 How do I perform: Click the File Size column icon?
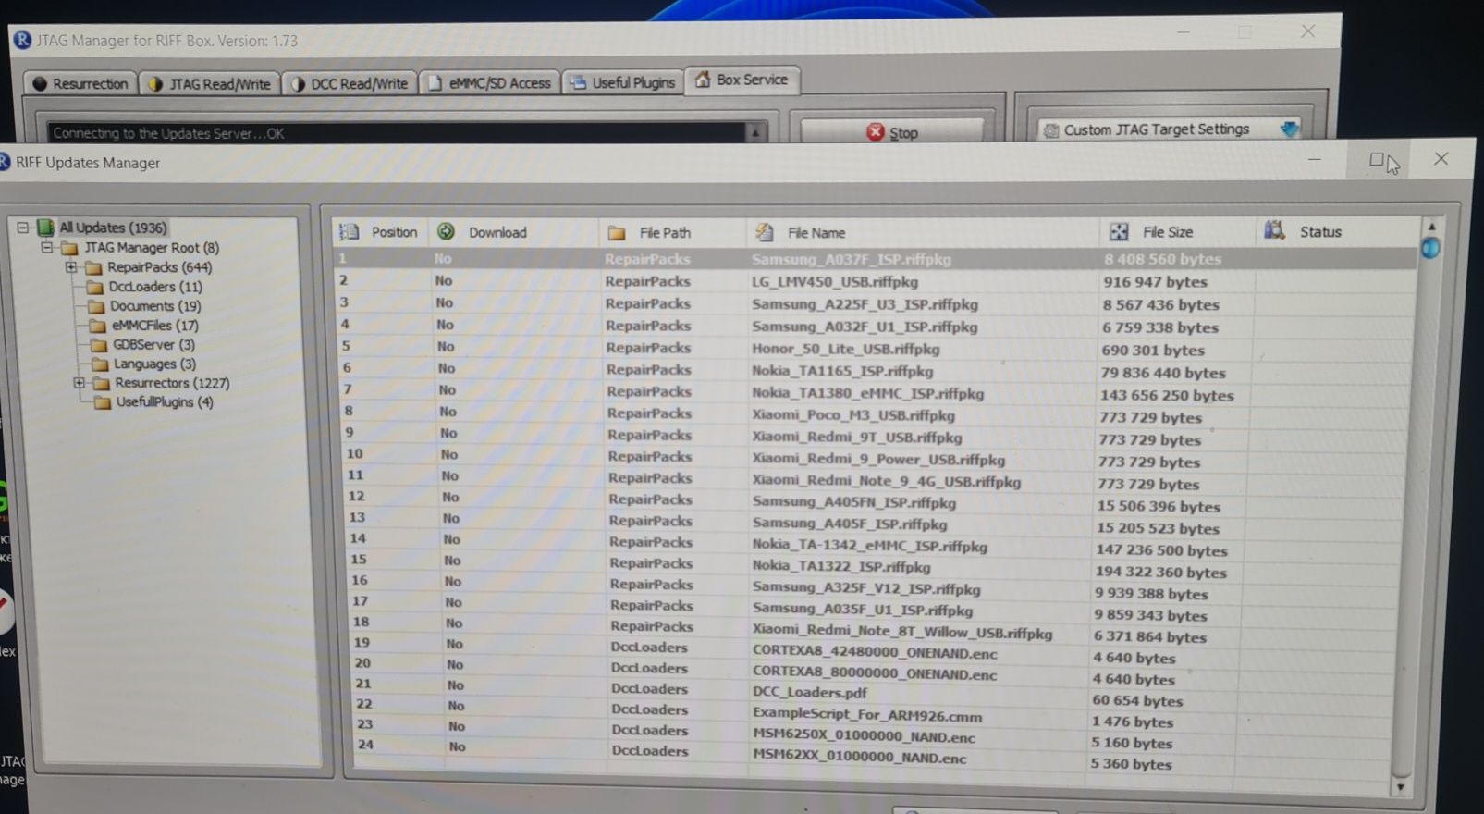click(1119, 232)
